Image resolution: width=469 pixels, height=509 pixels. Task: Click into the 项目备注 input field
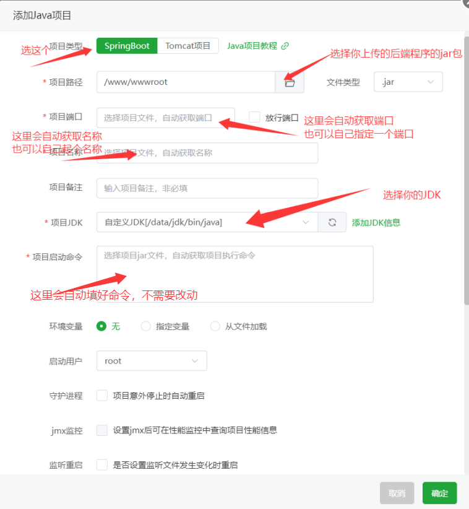207,188
